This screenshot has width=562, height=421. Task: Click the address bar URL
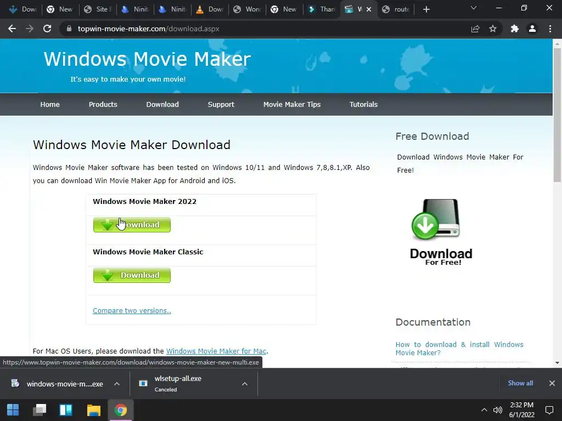(x=148, y=29)
